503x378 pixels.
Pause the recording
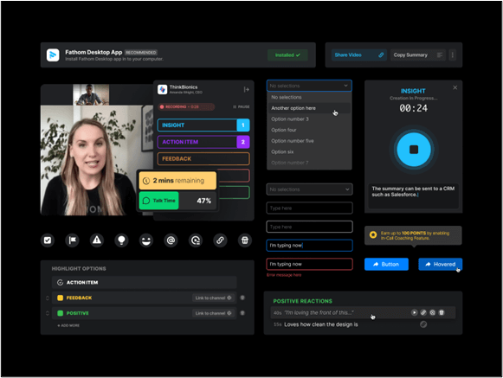(x=242, y=106)
